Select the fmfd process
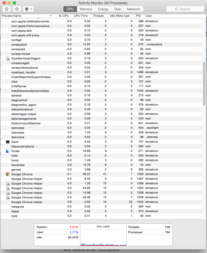Screen dimensions: 207x253 pos(101,156)
